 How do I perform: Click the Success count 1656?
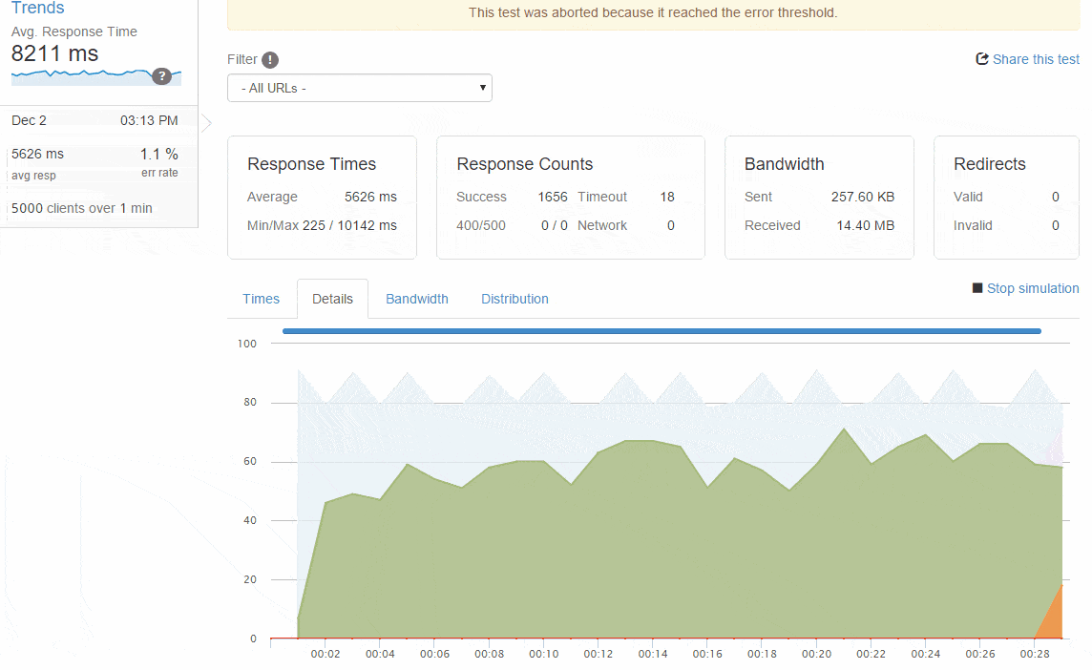click(x=553, y=198)
